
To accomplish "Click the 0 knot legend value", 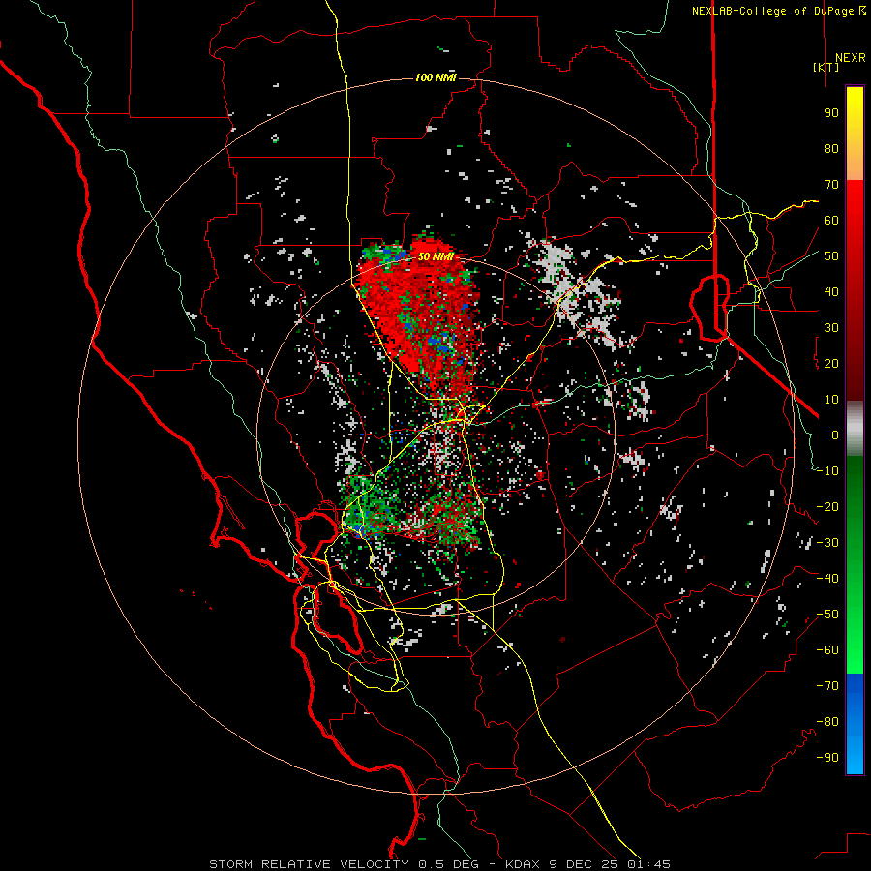I will (x=835, y=435).
